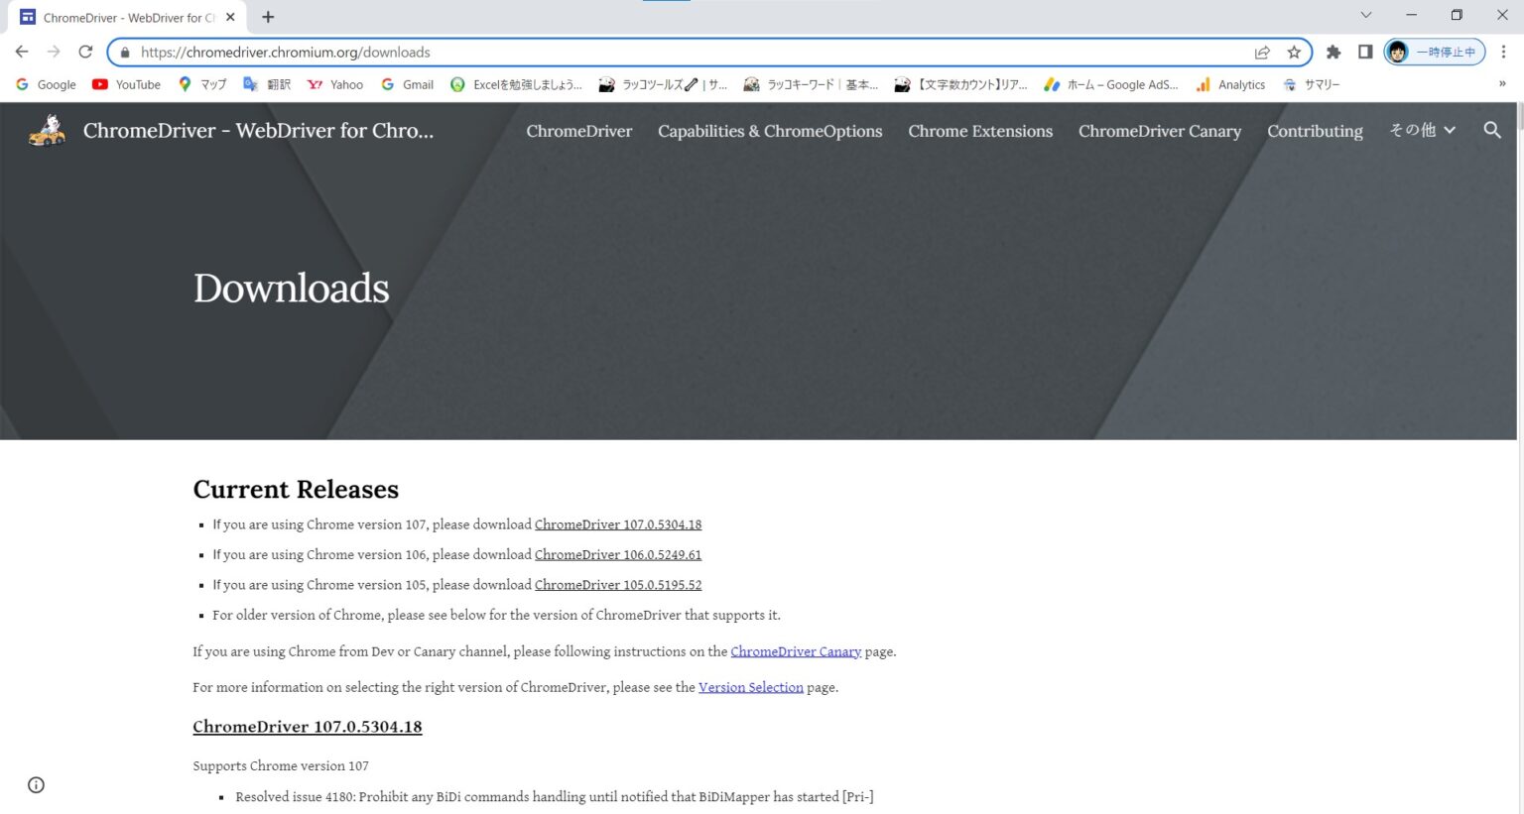The width and height of the screenshot is (1524, 814).
Task: Open the Analytics bookmark
Action: [1230, 84]
